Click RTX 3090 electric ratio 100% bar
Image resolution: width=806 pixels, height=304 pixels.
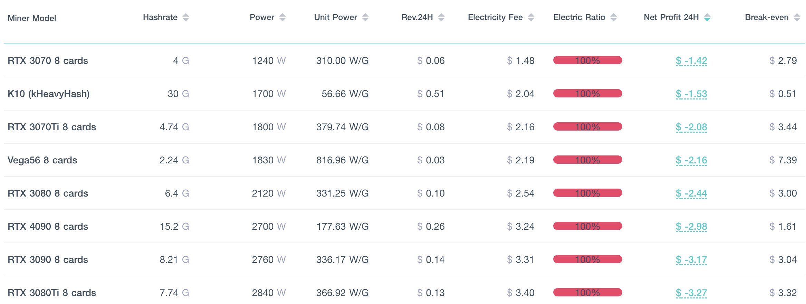tap(587, 259)
